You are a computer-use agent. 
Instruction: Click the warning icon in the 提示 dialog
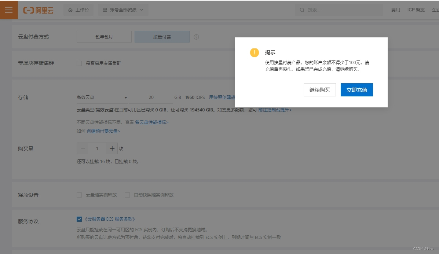click(254, 53)
